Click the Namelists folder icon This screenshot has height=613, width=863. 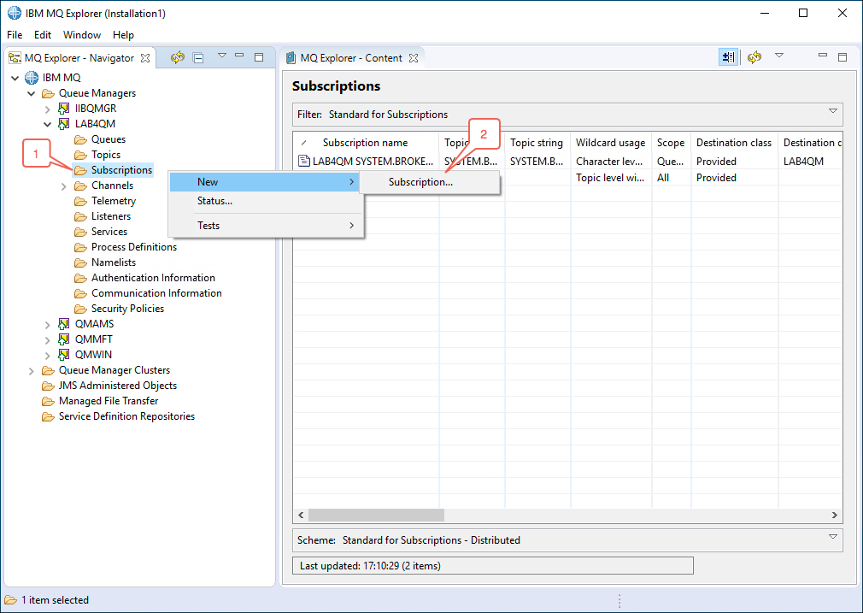[x=81, y=262]
